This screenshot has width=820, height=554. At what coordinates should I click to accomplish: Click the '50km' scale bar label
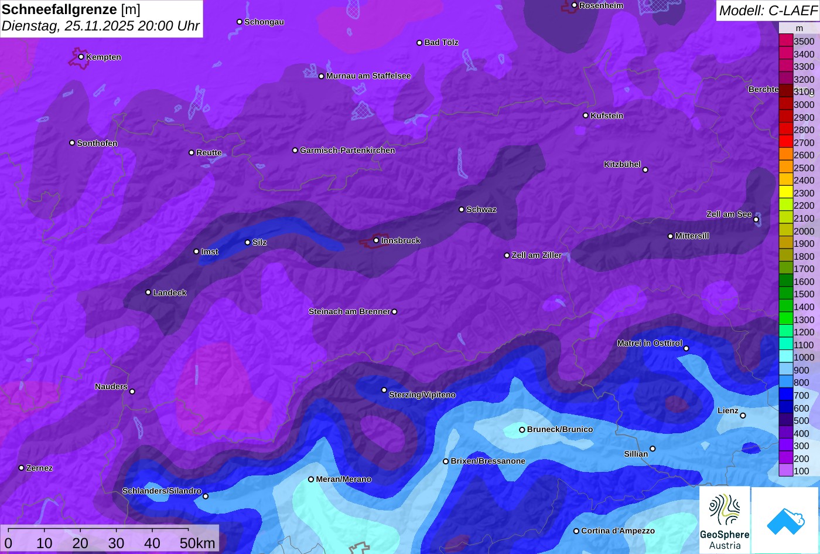[x=197, y=543]
